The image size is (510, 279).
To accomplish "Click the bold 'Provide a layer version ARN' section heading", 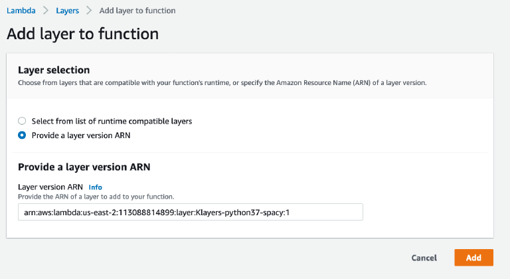I will pyautogui.click(x=84, y=167).
